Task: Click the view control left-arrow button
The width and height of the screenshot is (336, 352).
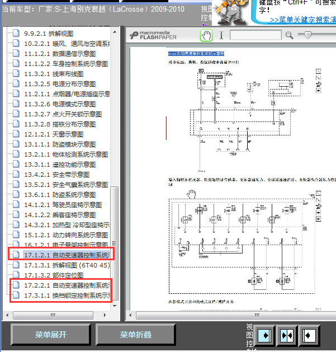Action: tap(309, 335)
